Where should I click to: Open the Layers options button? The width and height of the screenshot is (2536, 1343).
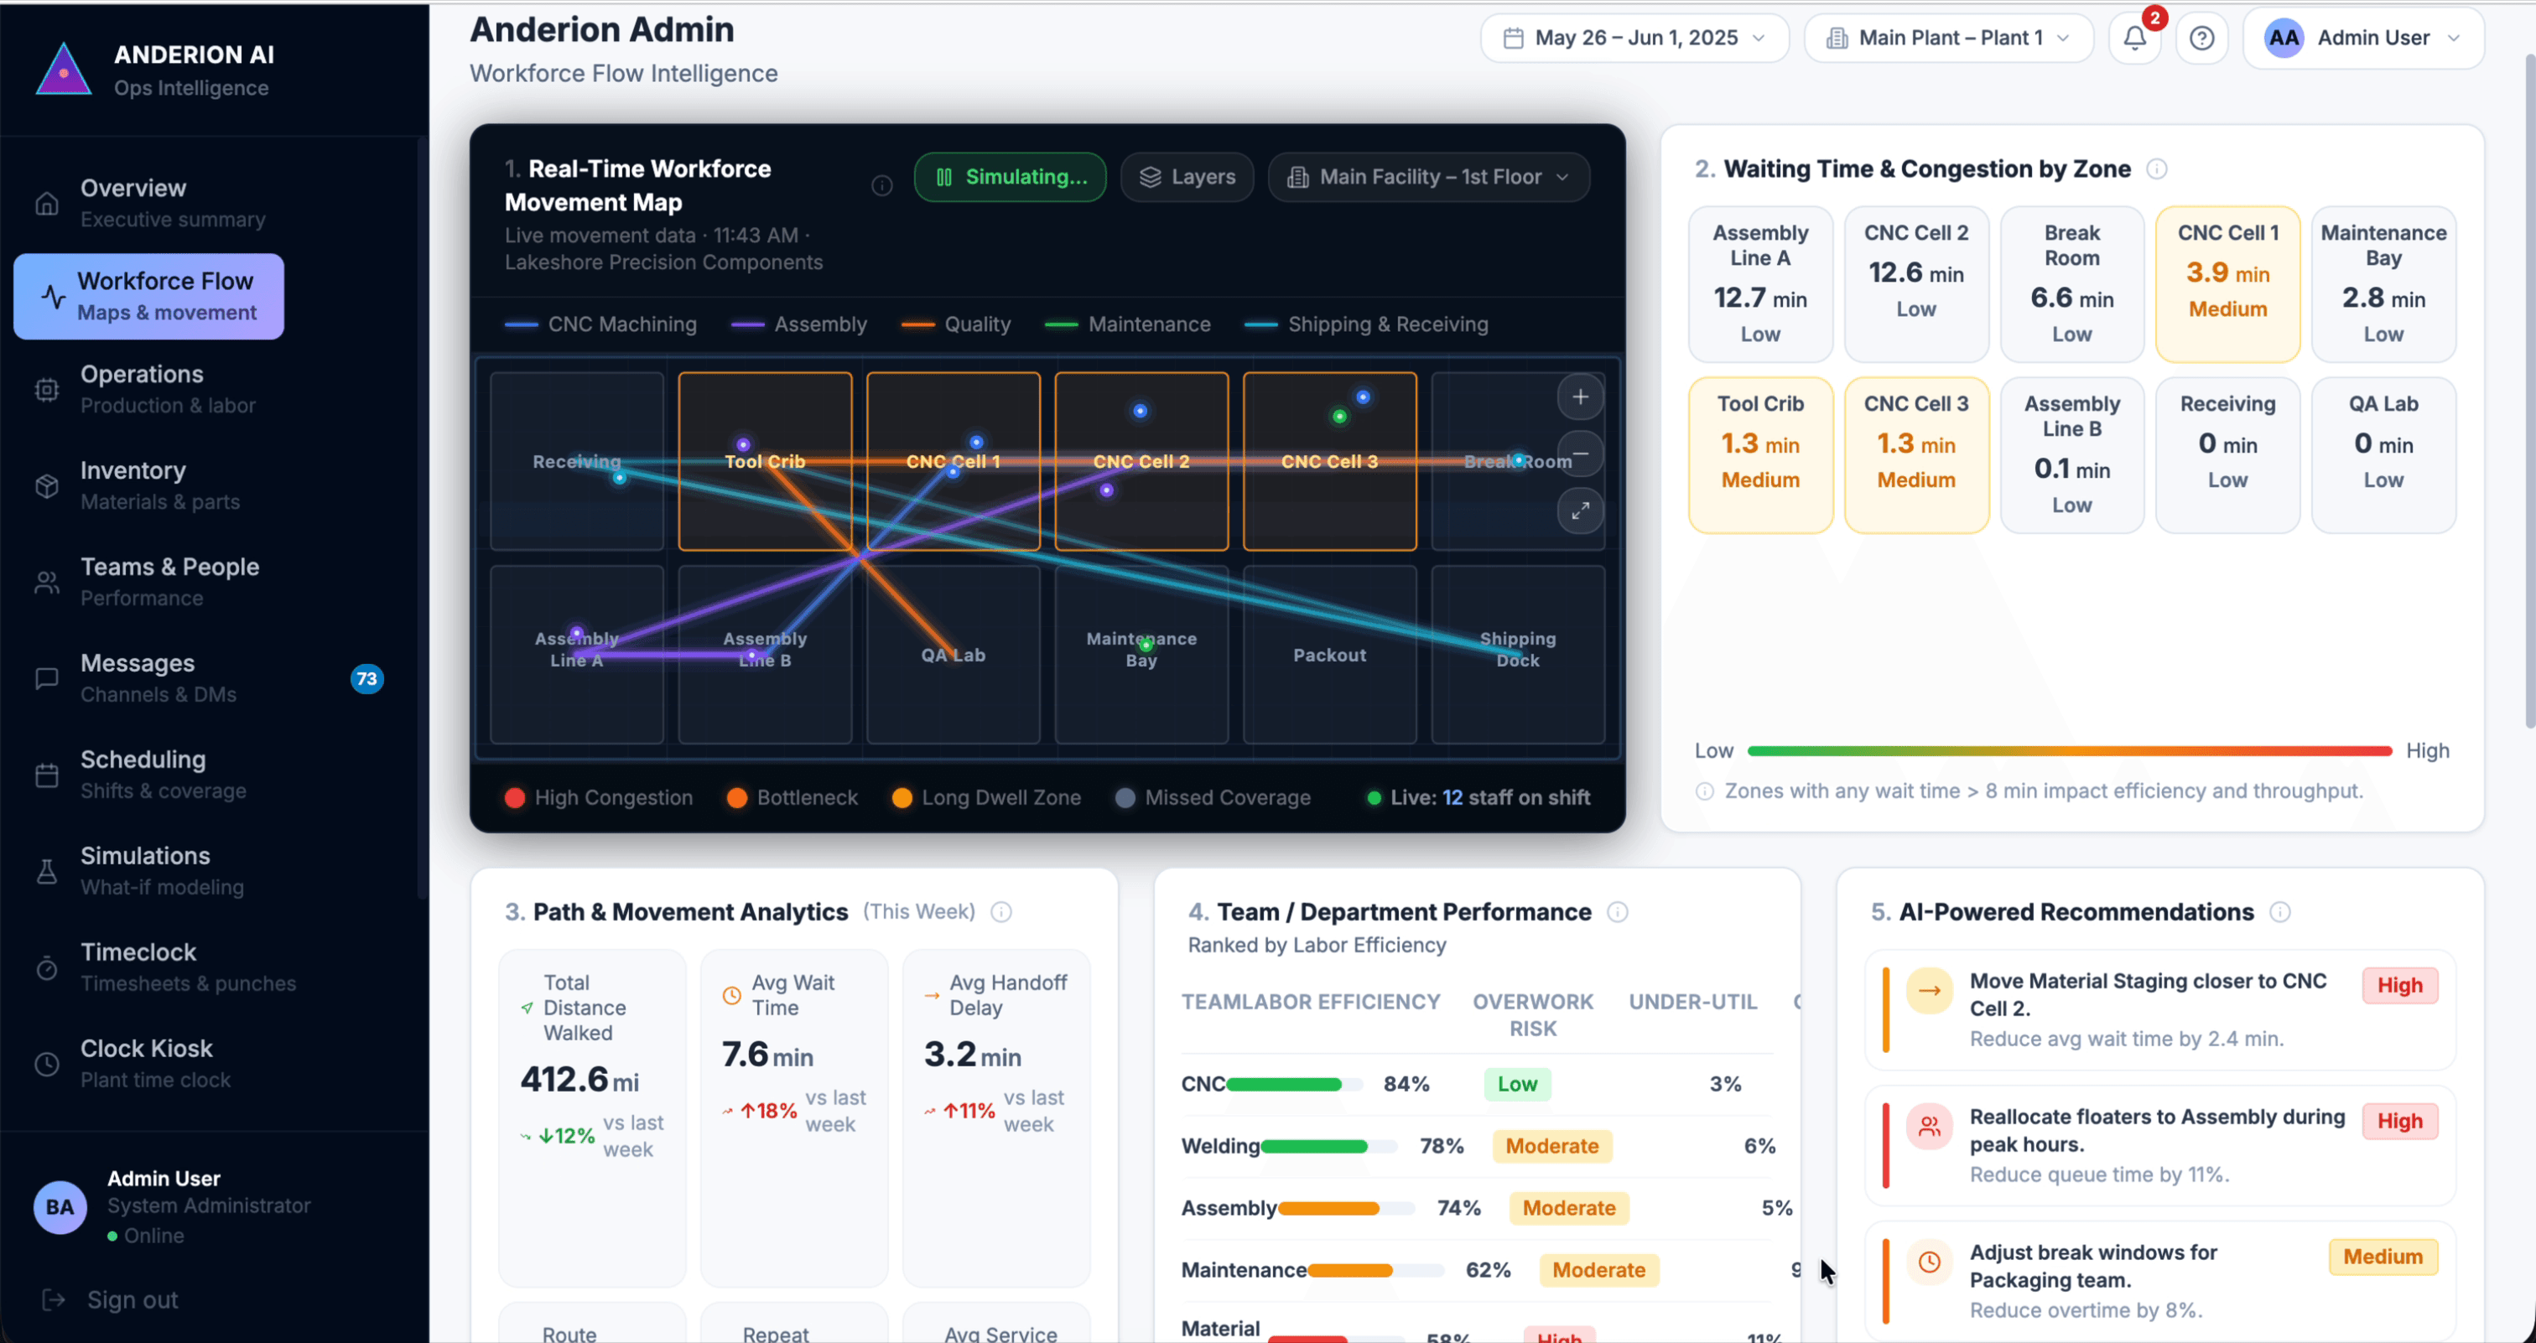pos(1187,177)
